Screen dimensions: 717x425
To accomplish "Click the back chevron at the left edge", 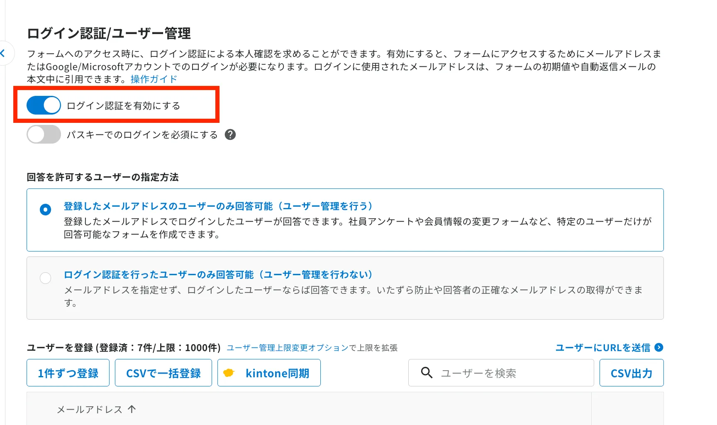I will (x=3, y=53).
